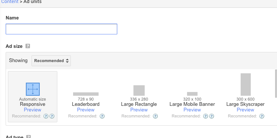
Task: Click the recommendation help icon under Leaderboard
Action: click(x=102, y=116)
